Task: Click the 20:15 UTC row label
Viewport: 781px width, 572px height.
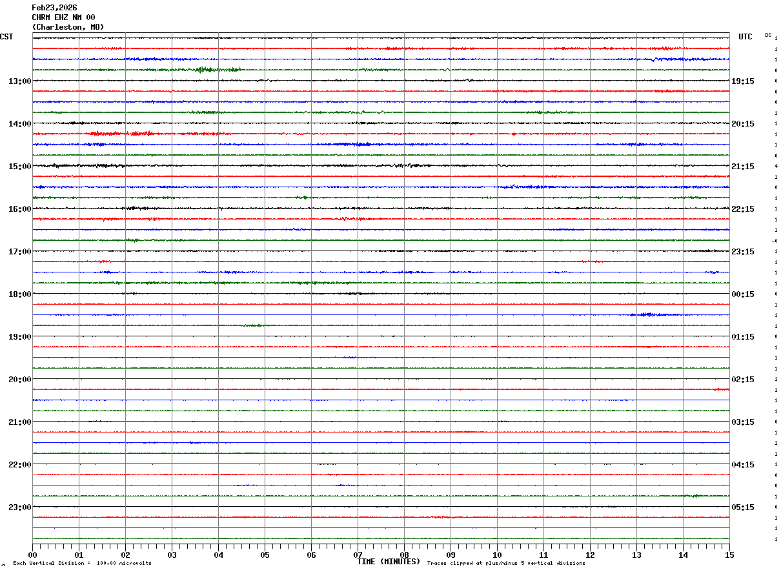Action: [x=742, y=124]
